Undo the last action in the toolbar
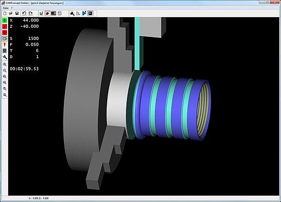The image size is (281, 202). (24, 14)
